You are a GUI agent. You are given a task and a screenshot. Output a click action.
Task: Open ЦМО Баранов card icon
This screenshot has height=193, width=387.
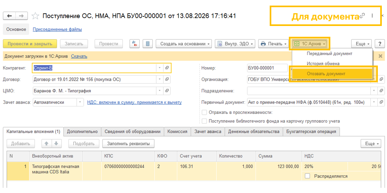click(x=167, y=91)
